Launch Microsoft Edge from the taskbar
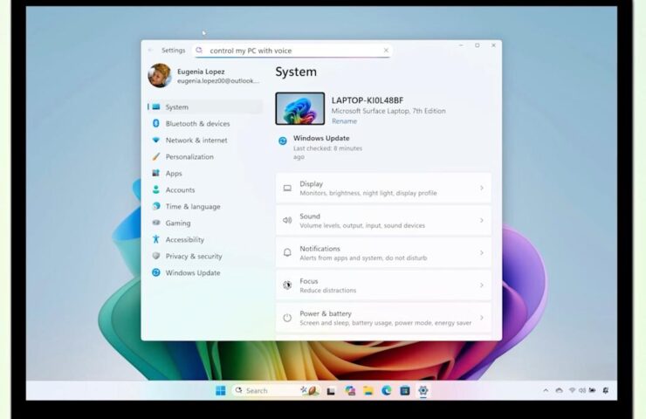The image size is (646, 419). coord(387,390)
